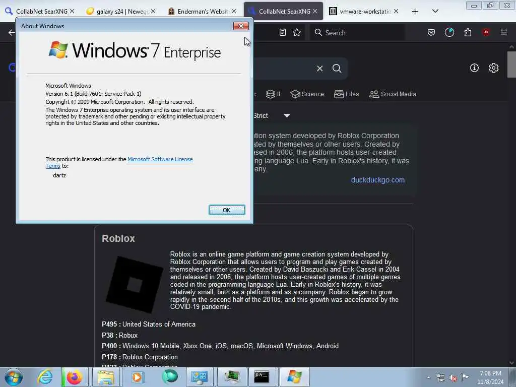Screen dimensions: 516x387
Task: Select the It search category
Action: point(273,94)
